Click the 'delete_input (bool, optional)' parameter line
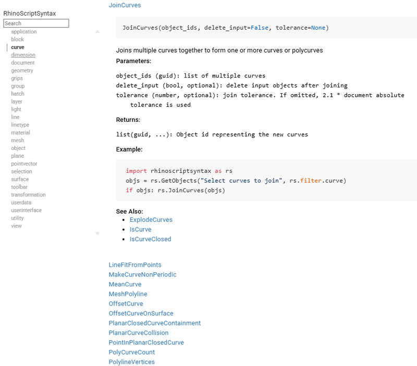 231,85
